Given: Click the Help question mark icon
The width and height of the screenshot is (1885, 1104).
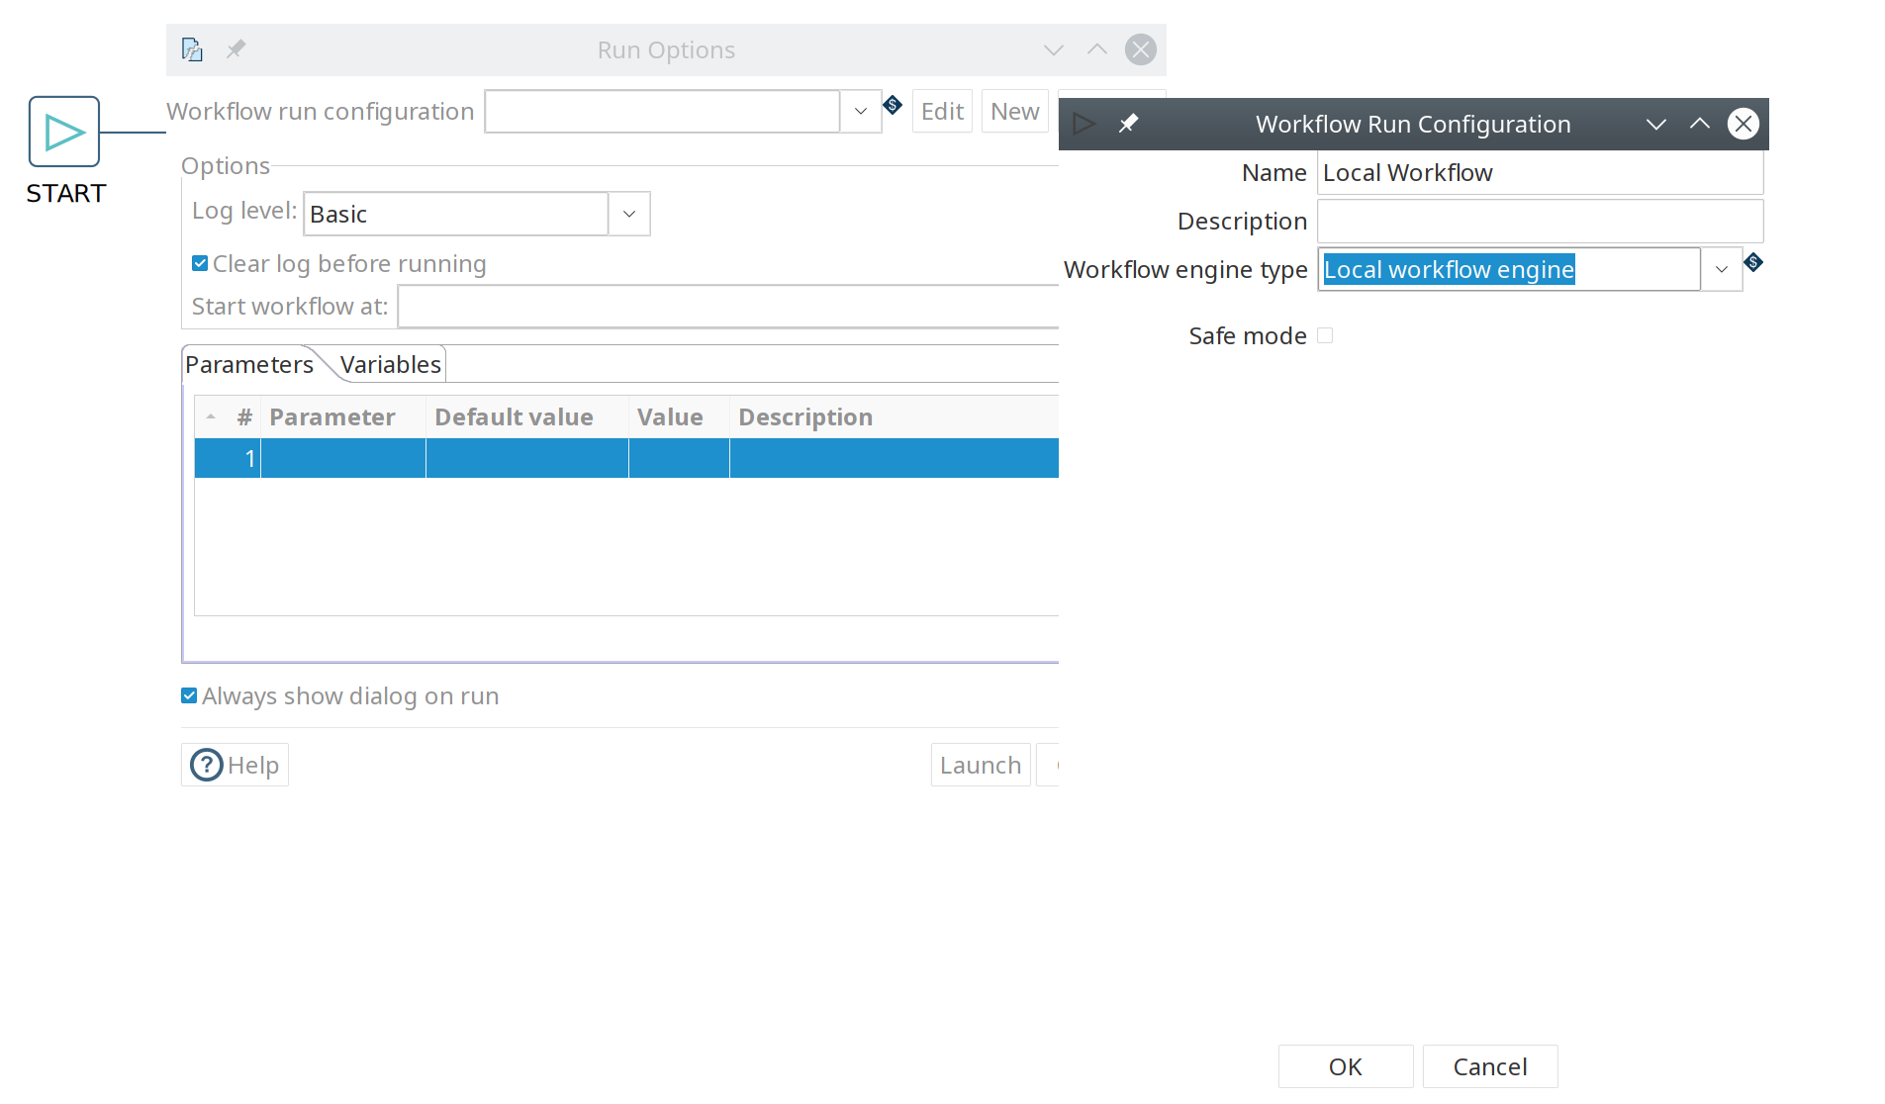Looking at the screenshot, I should 205,764.
